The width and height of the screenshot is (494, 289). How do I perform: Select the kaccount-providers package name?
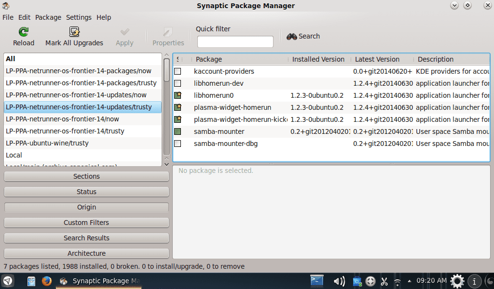(x=224, y=71)
